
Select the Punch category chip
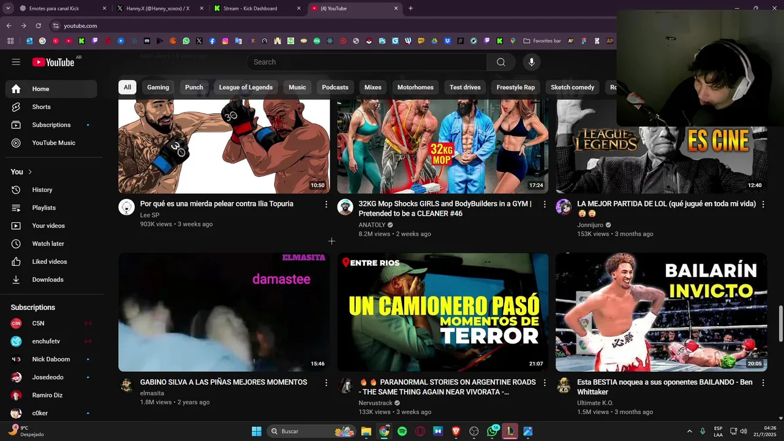pos(194,87)
